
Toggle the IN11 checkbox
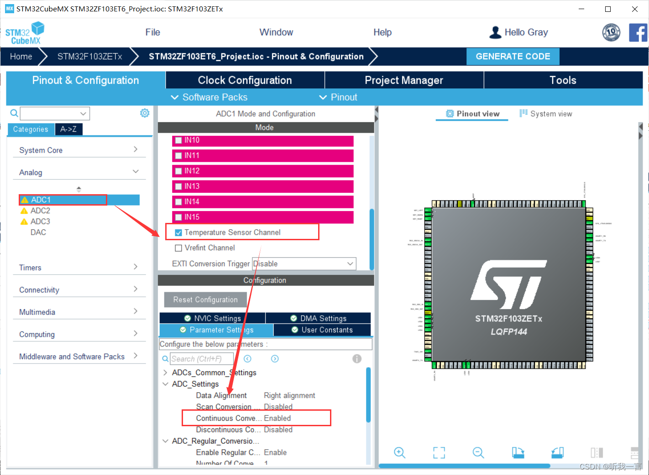point(178,156)
